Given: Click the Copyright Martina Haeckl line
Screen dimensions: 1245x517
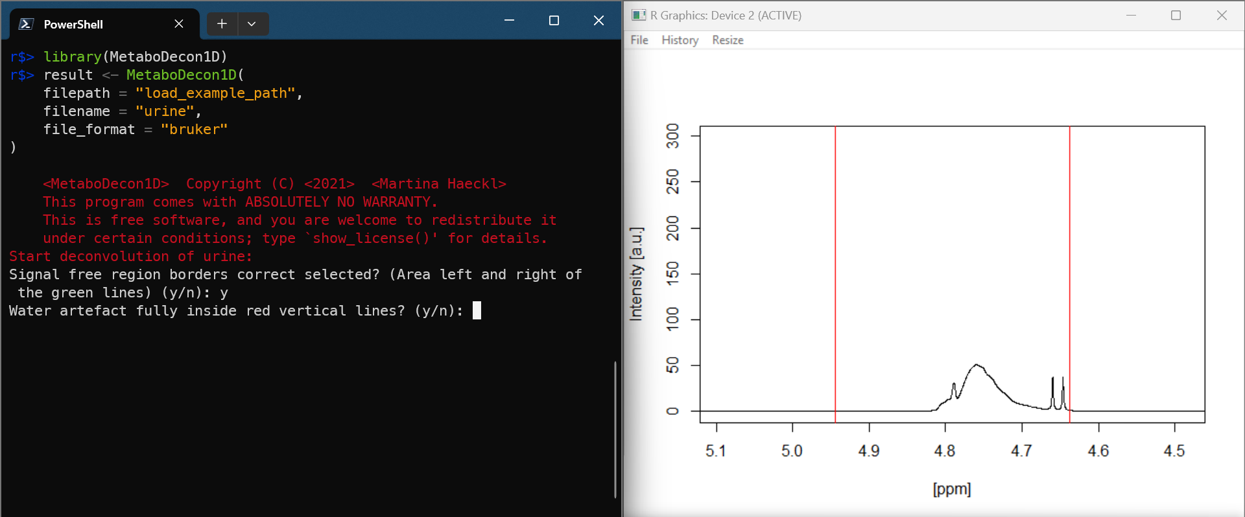Looking at the screenshot, I should pos(274,184).
